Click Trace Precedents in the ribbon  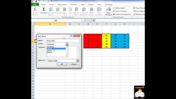(x=139, y=8)
